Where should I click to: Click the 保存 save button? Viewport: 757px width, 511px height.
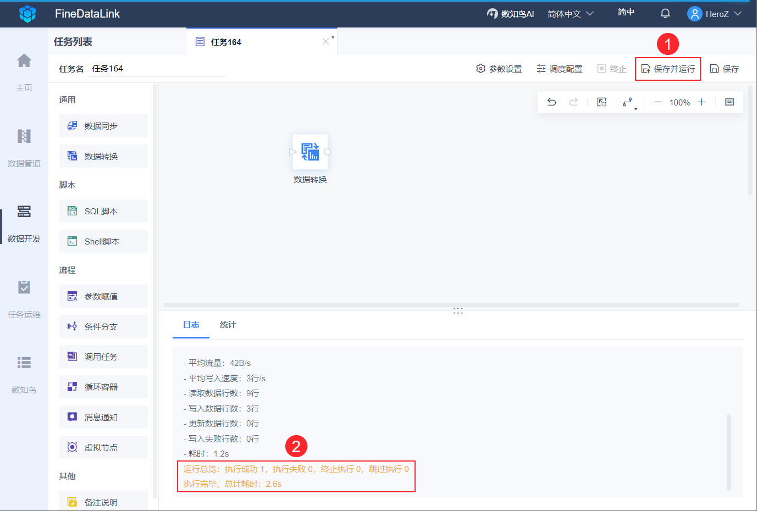pyautogui.click(x=725, y=69)
